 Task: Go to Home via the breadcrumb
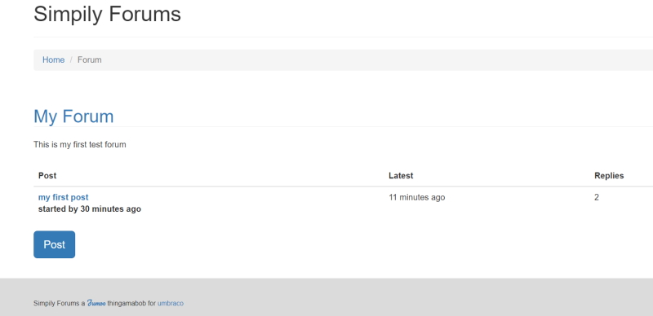(53, 60)
